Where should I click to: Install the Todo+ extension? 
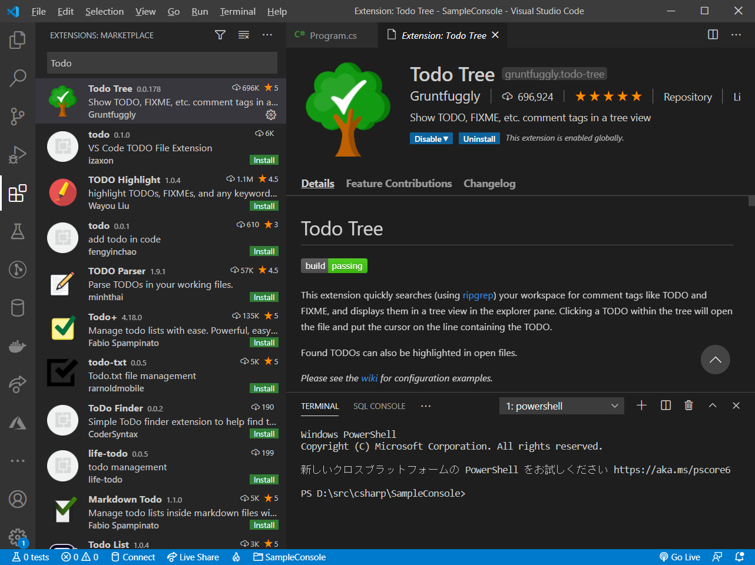point(264,343)
